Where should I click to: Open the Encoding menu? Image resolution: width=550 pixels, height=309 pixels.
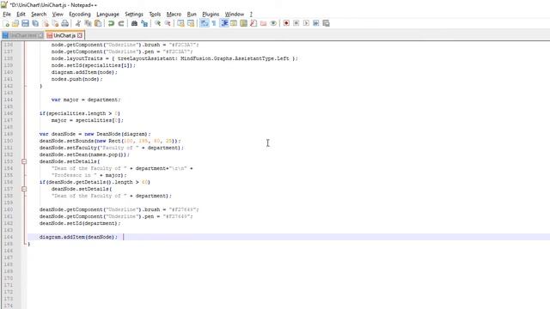pos(80,14)
